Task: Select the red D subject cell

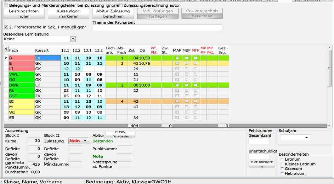Action: pos(21,58)
